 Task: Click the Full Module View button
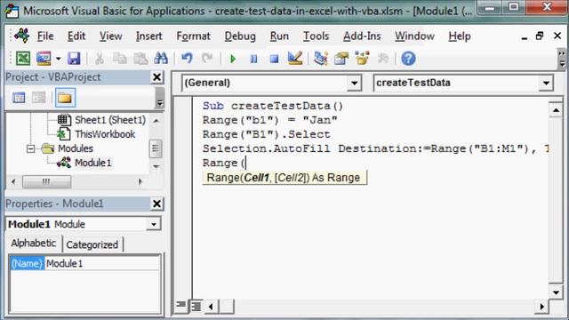[x=196, y=306]
